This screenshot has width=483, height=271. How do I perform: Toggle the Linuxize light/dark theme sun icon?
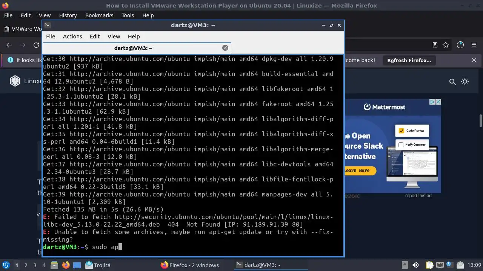pyautogui.click(x=465, y=81)
